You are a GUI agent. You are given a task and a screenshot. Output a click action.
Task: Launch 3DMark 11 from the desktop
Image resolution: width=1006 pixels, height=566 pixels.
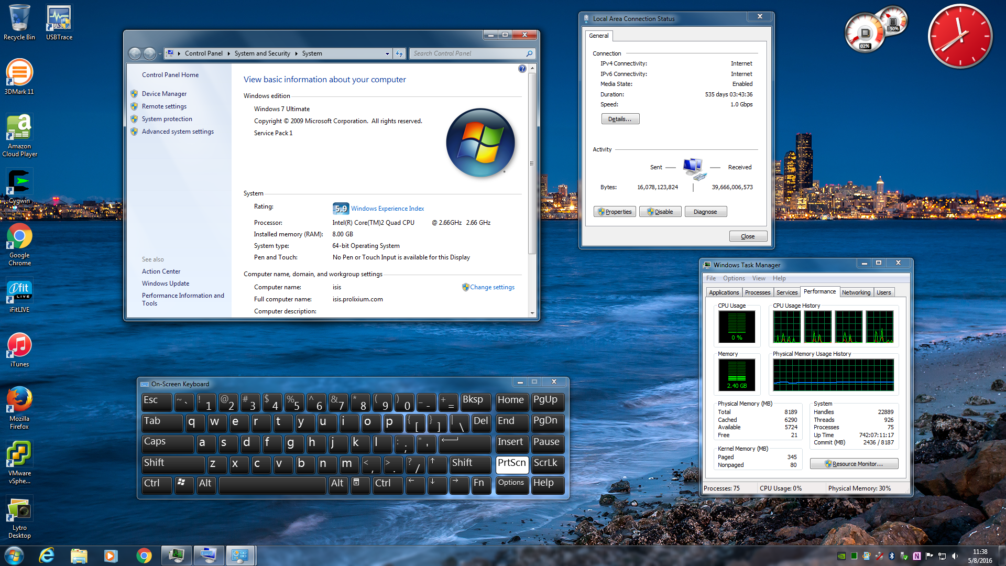click(19, 77)
